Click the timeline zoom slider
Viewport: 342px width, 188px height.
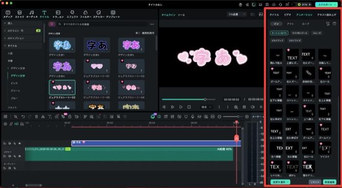tap(233, 117)
